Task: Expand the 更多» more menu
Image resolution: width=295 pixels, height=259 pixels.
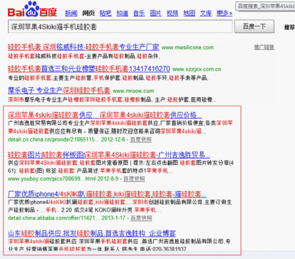Action: (x=225, y=13)
